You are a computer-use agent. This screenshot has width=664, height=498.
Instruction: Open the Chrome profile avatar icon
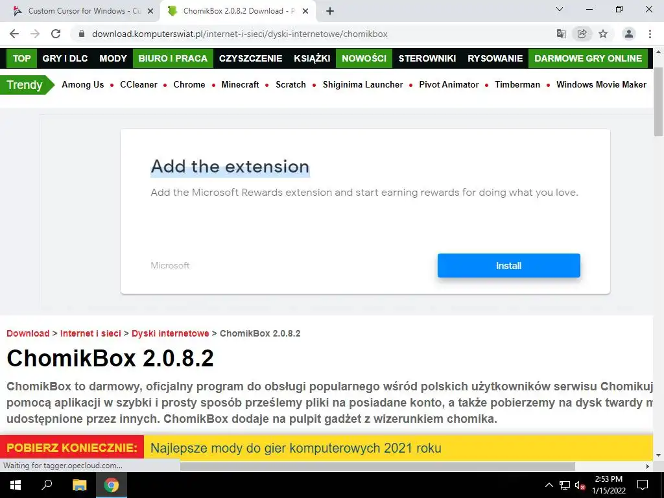tap(629, 34)
